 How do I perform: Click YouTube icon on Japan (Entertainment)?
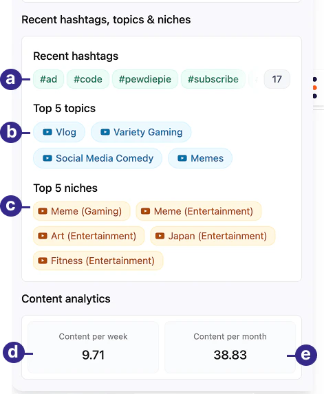coord(160,236)
